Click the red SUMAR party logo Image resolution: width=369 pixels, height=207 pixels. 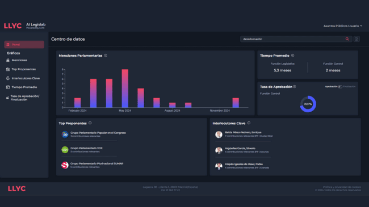pos(65,165)
